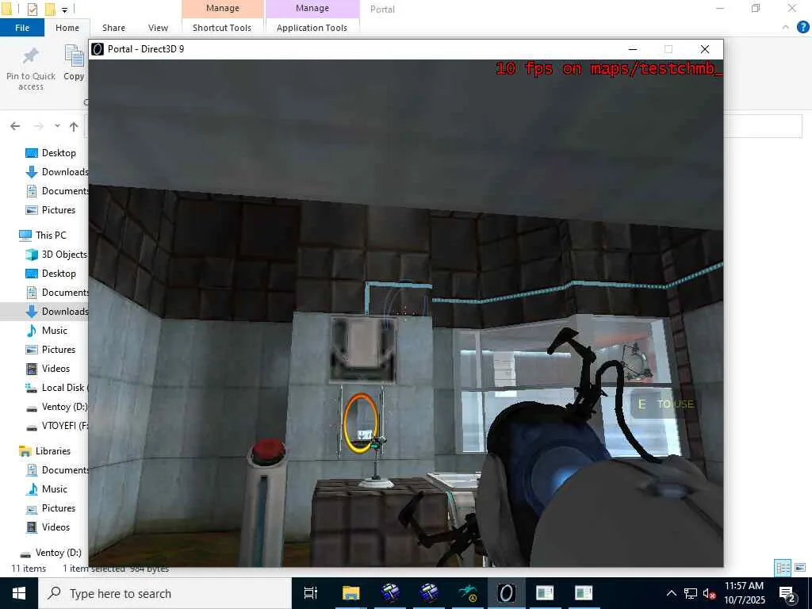Click the Explorer address bar field
812x609 pixels.
tap(763, 126)
